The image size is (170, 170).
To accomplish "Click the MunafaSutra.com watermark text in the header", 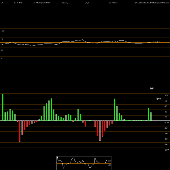I will coord(160,3).
